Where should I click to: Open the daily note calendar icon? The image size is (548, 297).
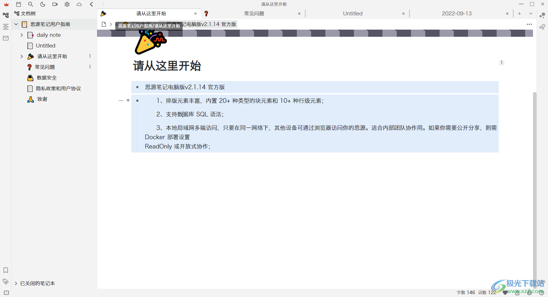19,4
